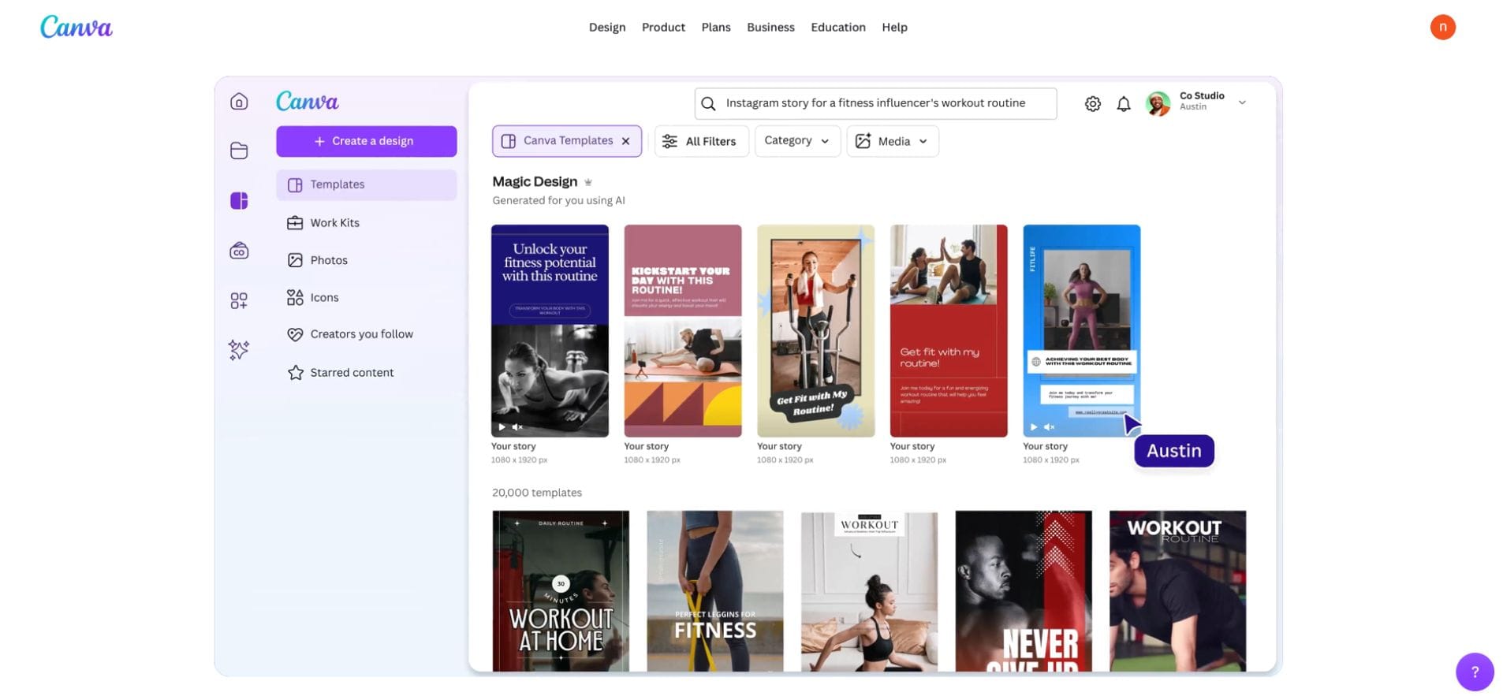Image resolution: width=1503 pixels, height=696 pixels.
Task: Click the Austin cursor name label
Action: click(x=1173, y=451)
